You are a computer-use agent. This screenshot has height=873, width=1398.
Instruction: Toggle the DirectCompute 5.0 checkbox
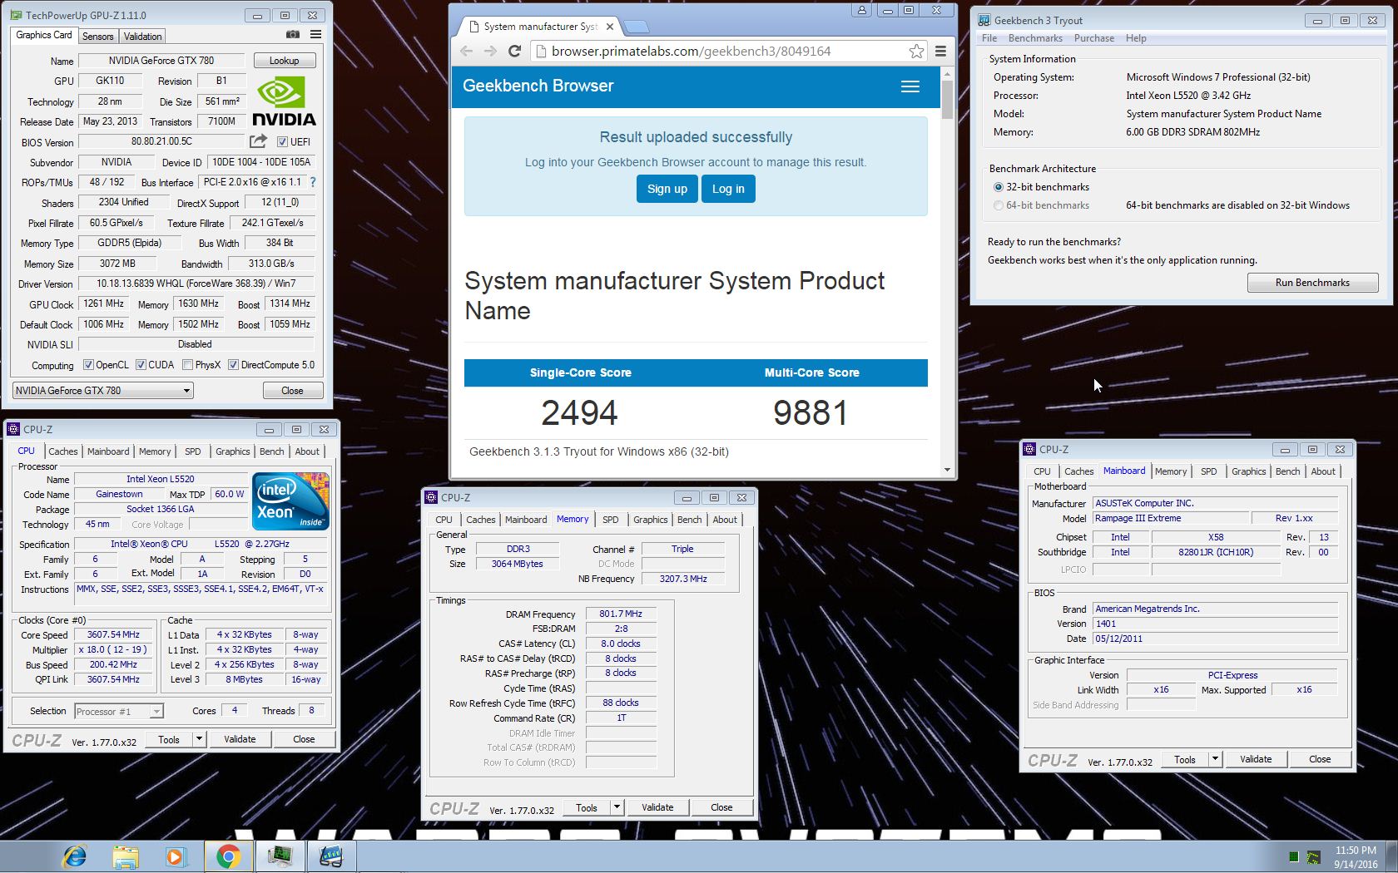[x=234, y=365]
